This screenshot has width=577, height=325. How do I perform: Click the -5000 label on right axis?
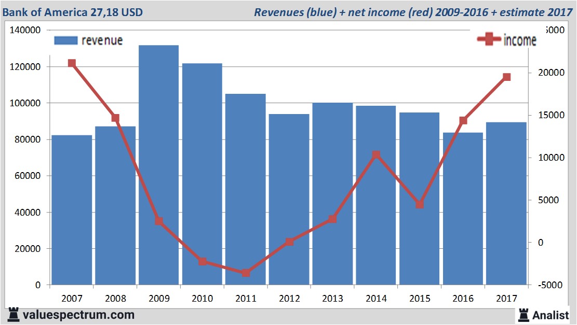[x=549, y=285]
